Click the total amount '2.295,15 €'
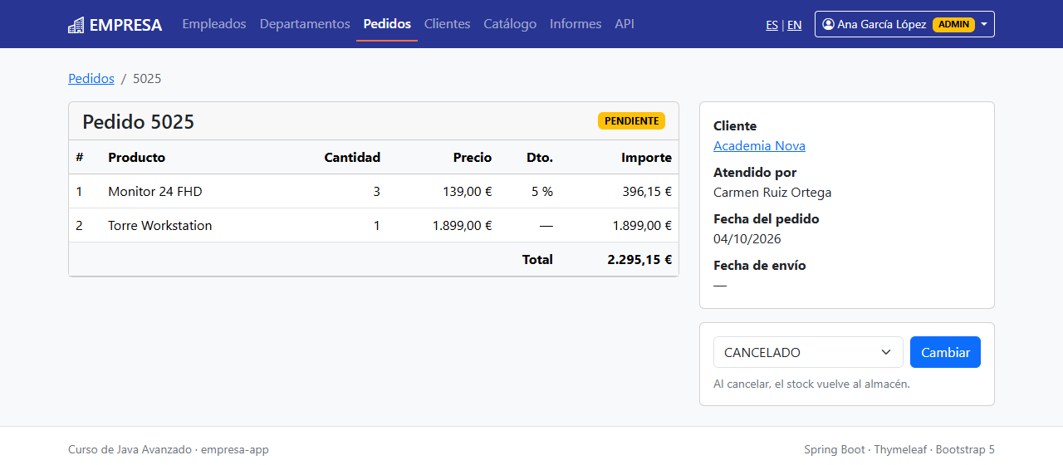Screen dimensions: 1063x465 [x=639, y=260]
